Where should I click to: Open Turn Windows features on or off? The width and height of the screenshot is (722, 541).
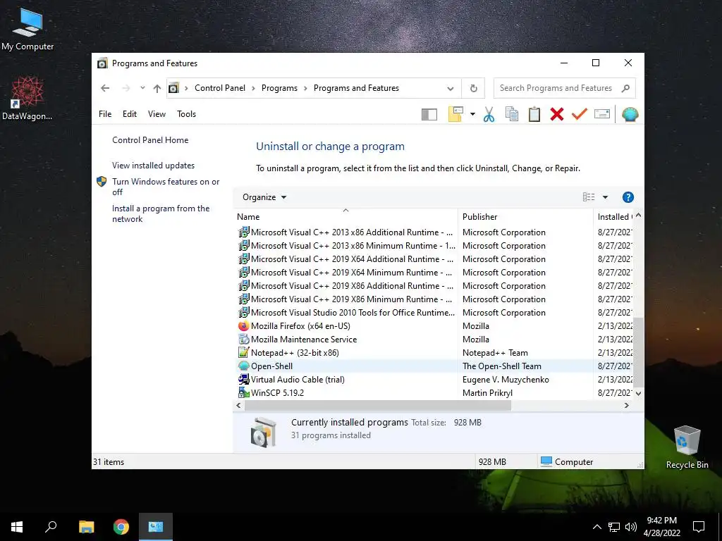(166, 187)
